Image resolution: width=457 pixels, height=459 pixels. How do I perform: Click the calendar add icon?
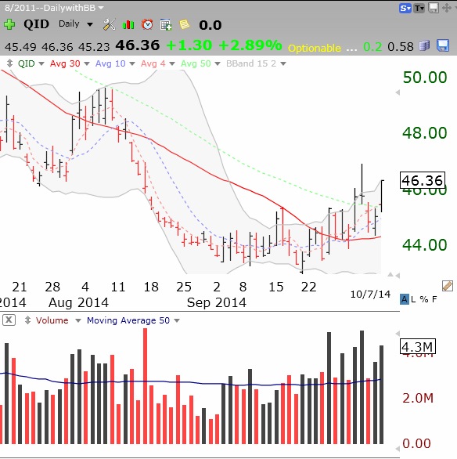(x=166, y=24)
